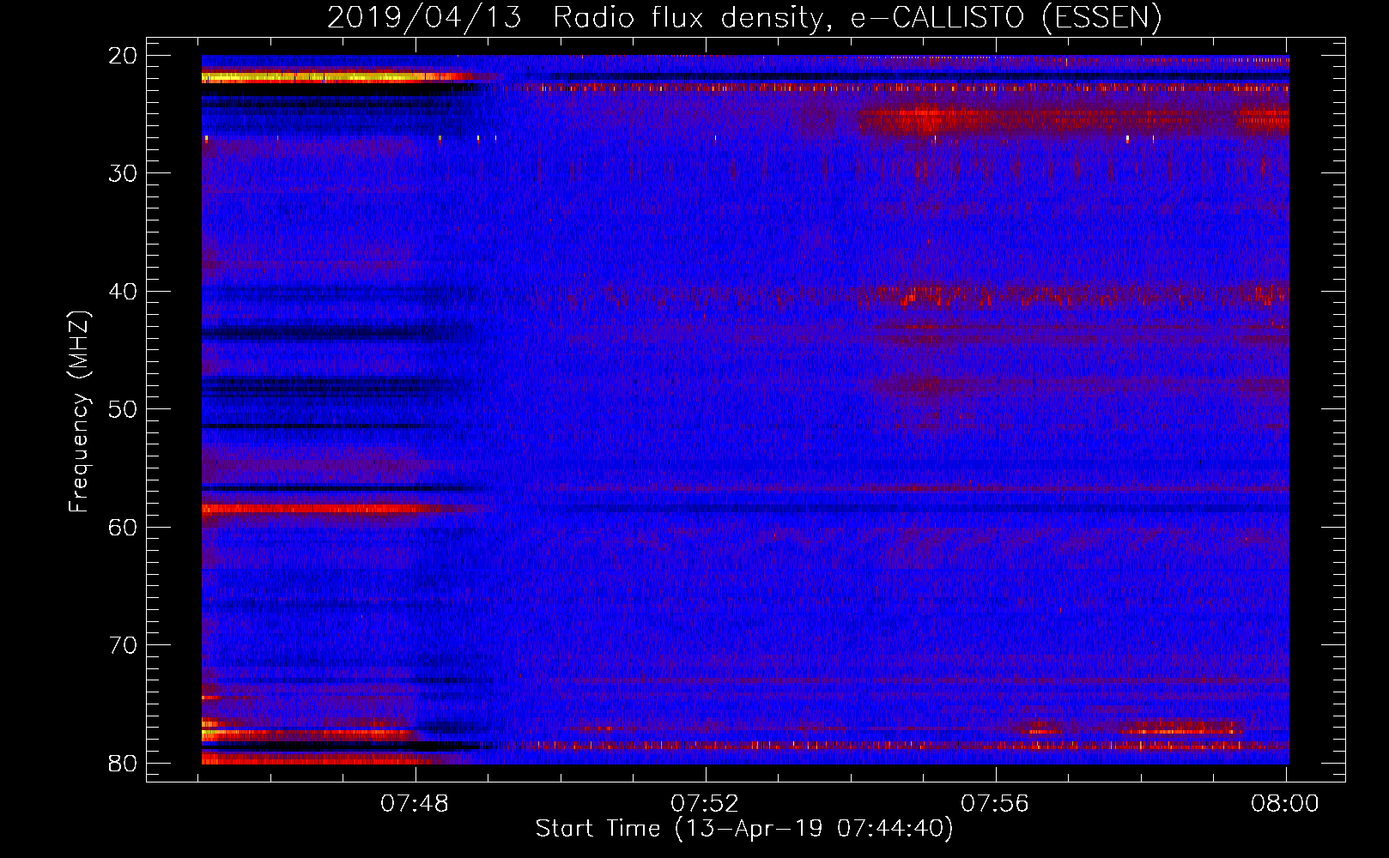Screen dimensions: 1389x858
Task: Click the 07:48 time tick label
Action: click(x=415, y=804)
